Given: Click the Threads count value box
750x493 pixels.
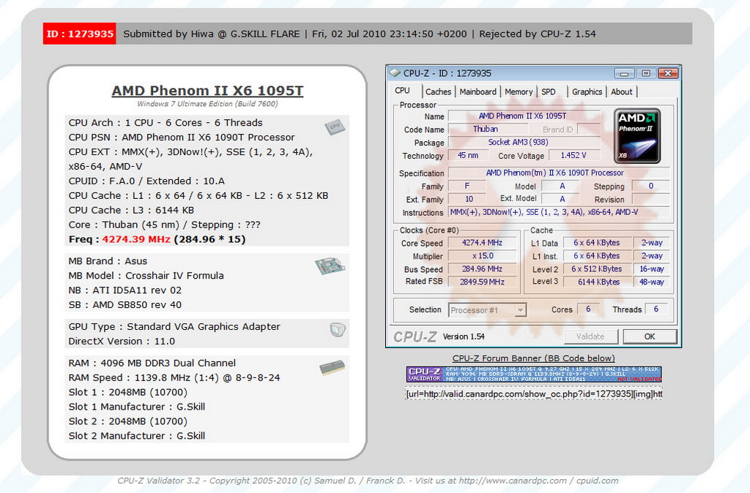Looking at the screenshot, I should [x=656, y=309].
